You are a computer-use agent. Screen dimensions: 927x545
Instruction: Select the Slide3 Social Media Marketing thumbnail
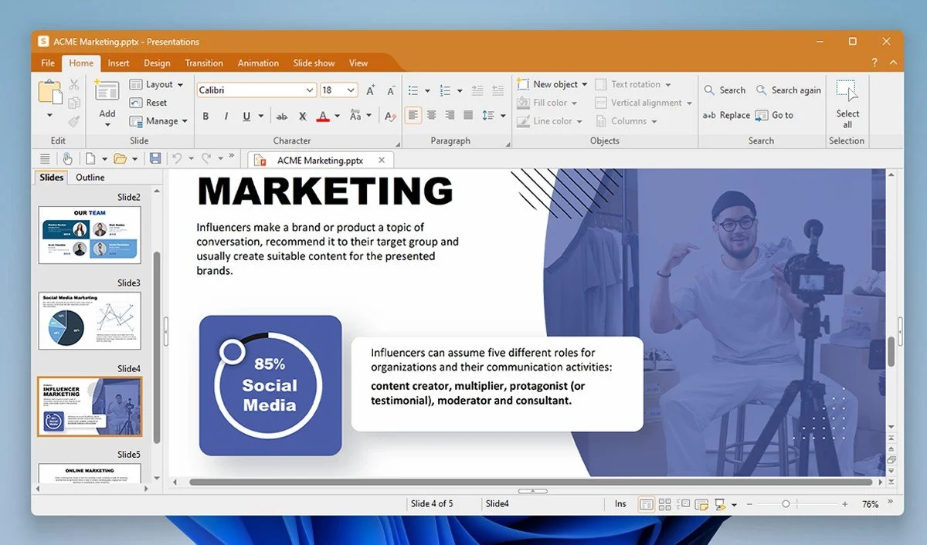click(x=90, y=320)
